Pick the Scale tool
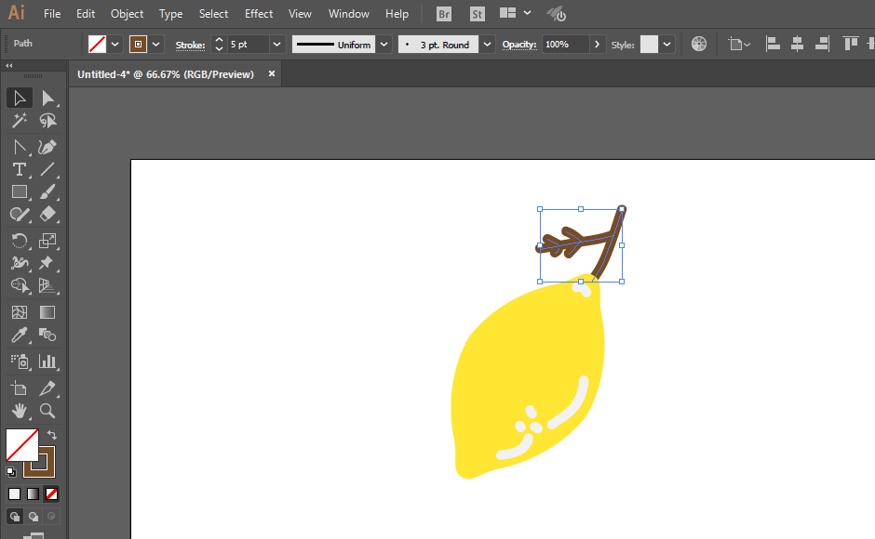 pyautogui.click(x=47, y=241)
